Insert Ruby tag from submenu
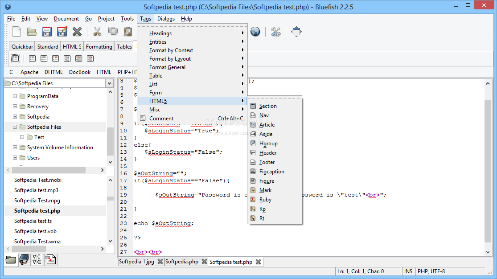Image resolution: width=497 pixels, height=279 pixels. pyautogui.click(x=275, y=199)
